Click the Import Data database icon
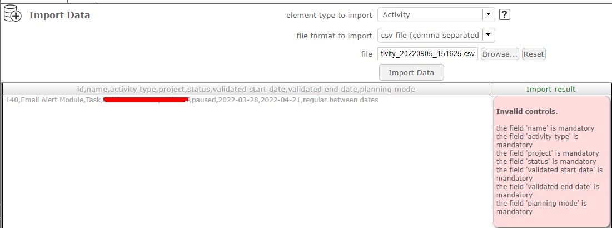This screenshot has height=228, width=612. pyautogui.click(x=12, y=15)
